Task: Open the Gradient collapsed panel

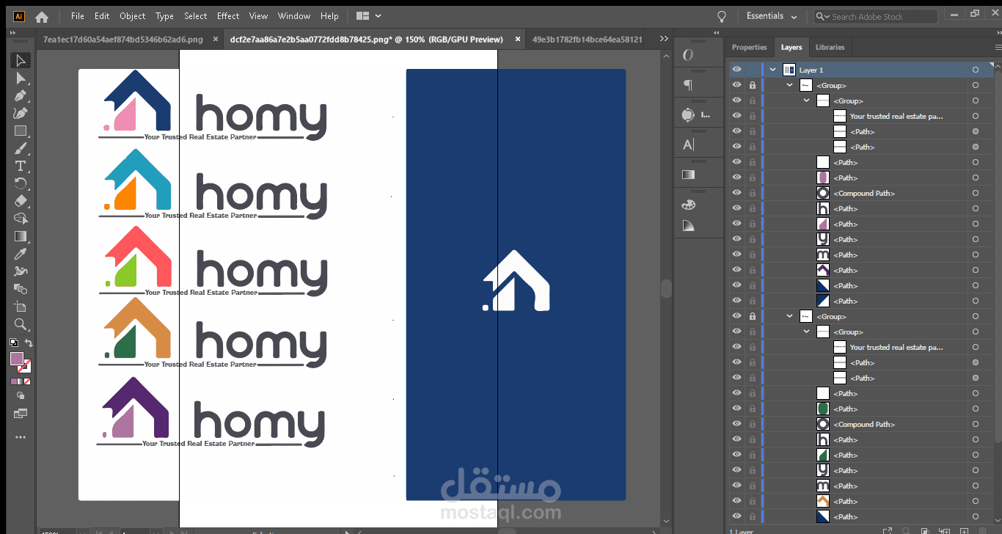Action: pyautogui.click(x=688, y=175)
